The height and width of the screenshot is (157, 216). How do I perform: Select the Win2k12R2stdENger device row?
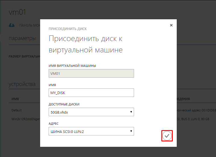click(x=26, y=119)
